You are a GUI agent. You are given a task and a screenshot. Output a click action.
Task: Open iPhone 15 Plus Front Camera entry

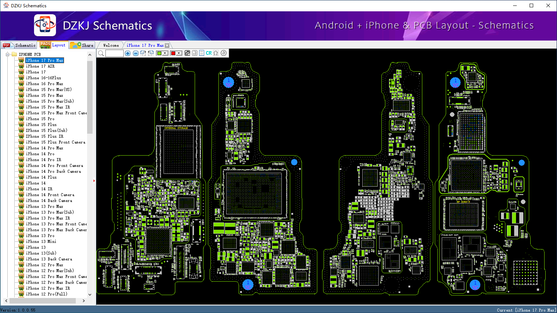(x=56, y=142)
